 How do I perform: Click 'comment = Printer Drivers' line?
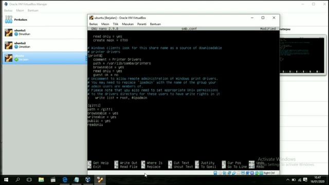[x=117, y=60]
